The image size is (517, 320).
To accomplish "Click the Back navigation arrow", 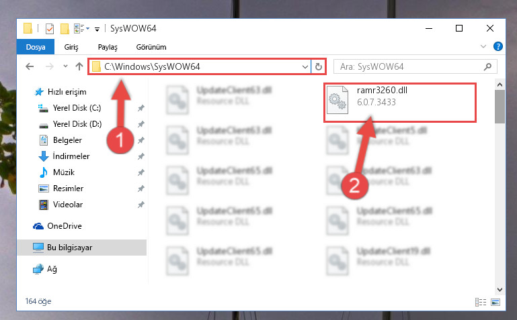I will (x=30, y=67).
